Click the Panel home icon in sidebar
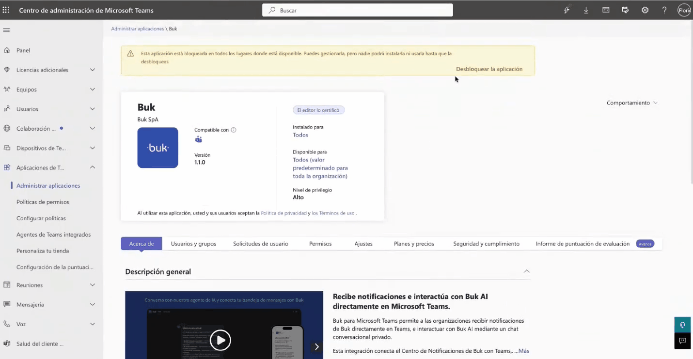 [x=7, y=50]
